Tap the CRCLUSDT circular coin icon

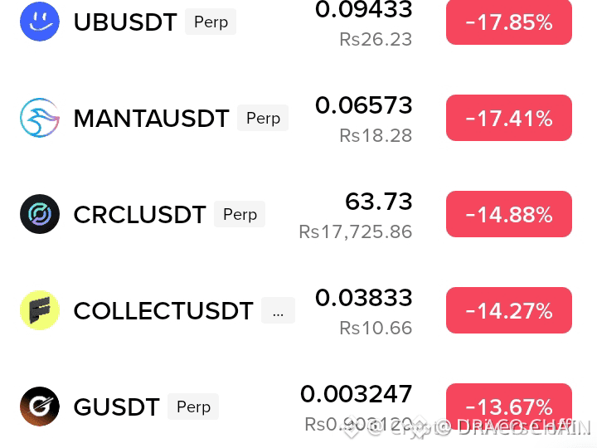point(40,214)
